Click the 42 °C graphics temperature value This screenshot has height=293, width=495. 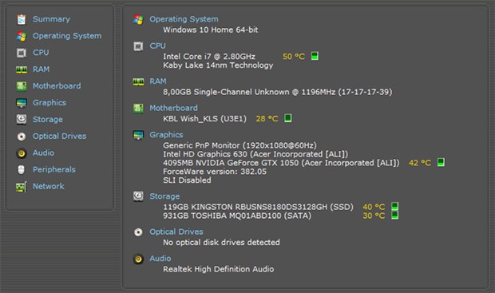tap(420, 163)
